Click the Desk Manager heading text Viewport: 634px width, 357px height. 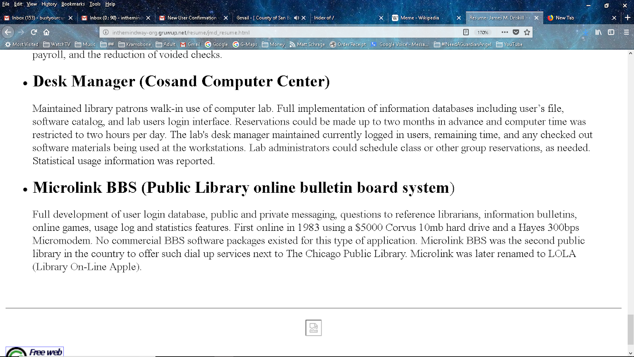[x=181, y=81]
